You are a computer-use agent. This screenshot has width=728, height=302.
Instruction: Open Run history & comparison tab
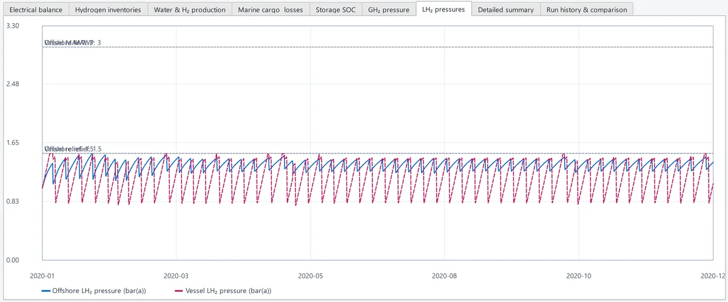click(x=587, y=10)
